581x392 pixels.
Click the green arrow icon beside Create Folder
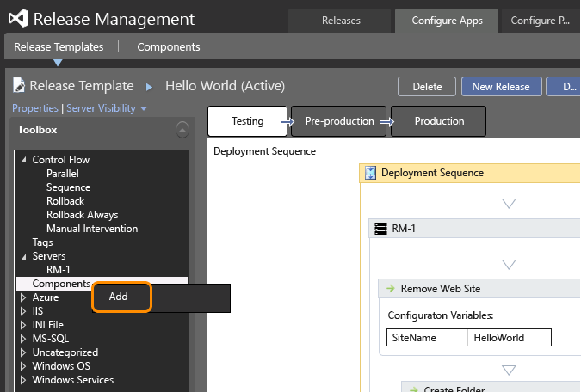coord(413,389)
